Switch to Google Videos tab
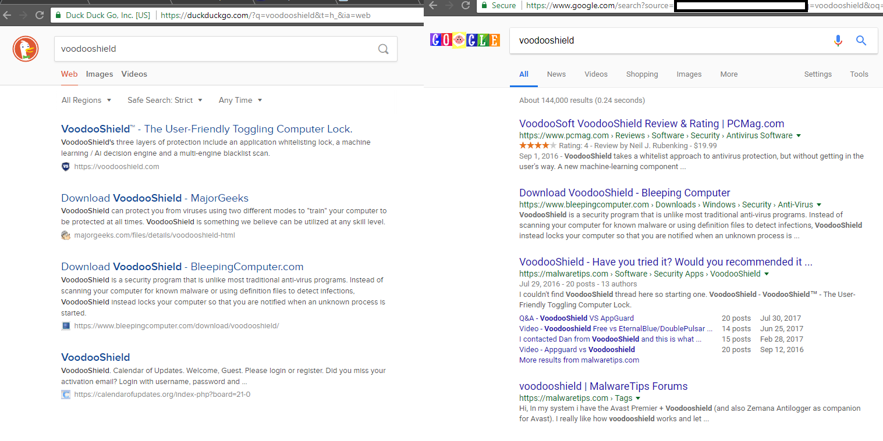Viewport: 883px width, 441px height. (x=596, y=74)
